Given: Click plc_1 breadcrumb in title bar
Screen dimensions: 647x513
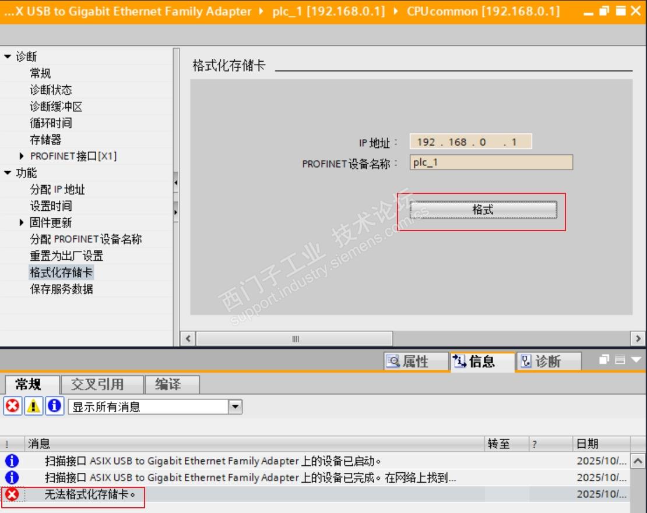Looking at the screenshot, I should point(328,11).
